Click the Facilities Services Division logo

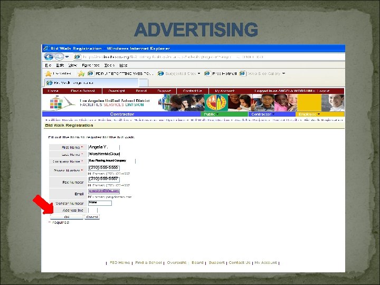[x=62, y=102]
